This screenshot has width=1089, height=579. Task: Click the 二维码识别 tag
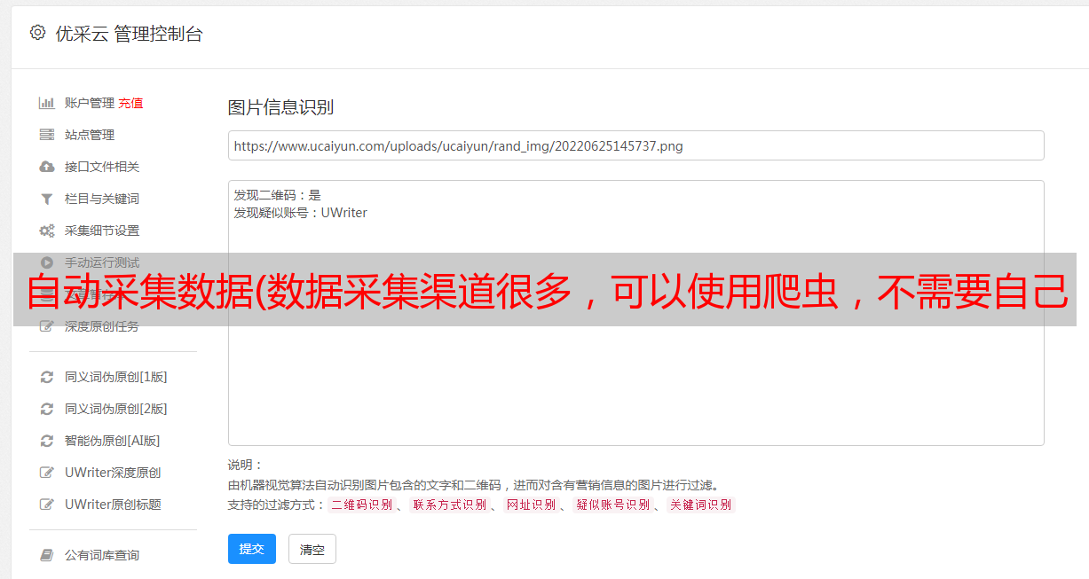point(362,505)
